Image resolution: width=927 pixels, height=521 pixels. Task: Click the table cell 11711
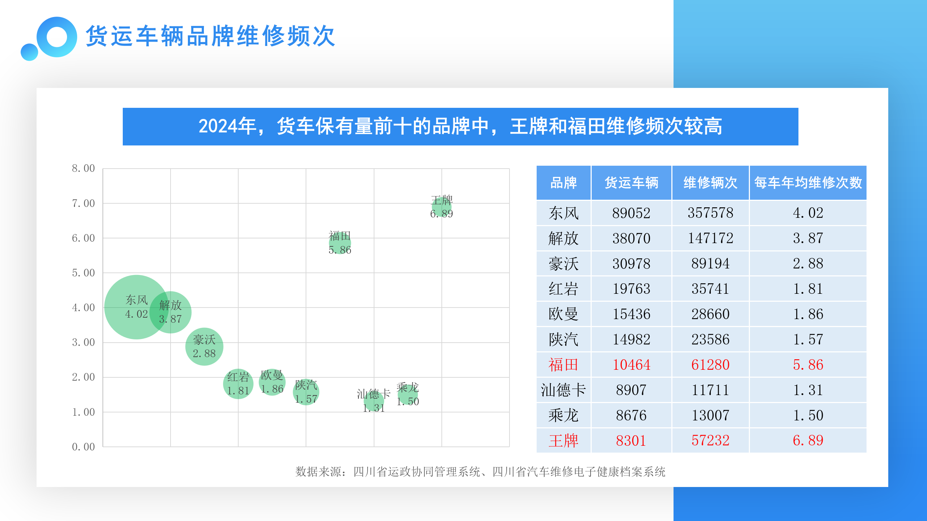710,390
